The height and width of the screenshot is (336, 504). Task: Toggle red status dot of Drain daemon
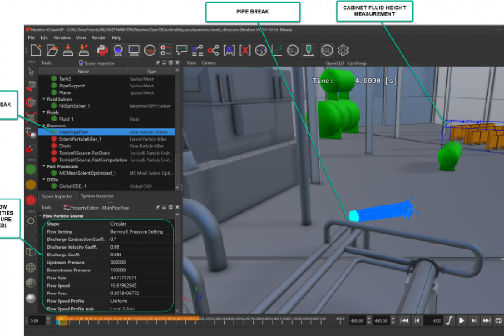54,146
